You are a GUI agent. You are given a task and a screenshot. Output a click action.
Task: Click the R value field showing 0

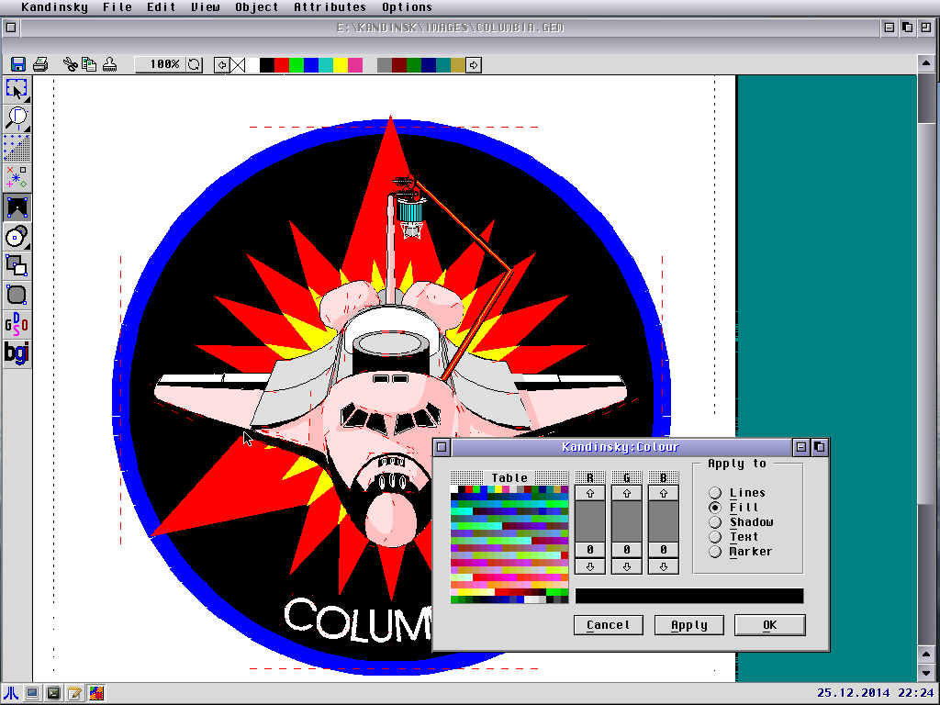coord(590,550)
